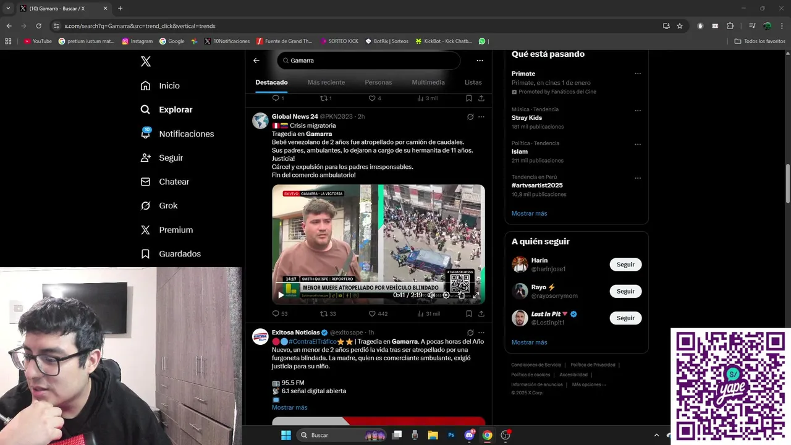Open Guardados bookmarks
This screenshot has width=791, height=445.
[x=170, y=254]
